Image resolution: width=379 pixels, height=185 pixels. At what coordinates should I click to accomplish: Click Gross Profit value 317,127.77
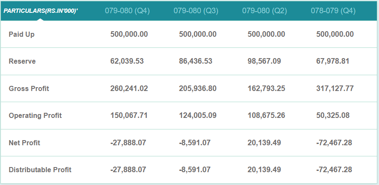(335, 88)
